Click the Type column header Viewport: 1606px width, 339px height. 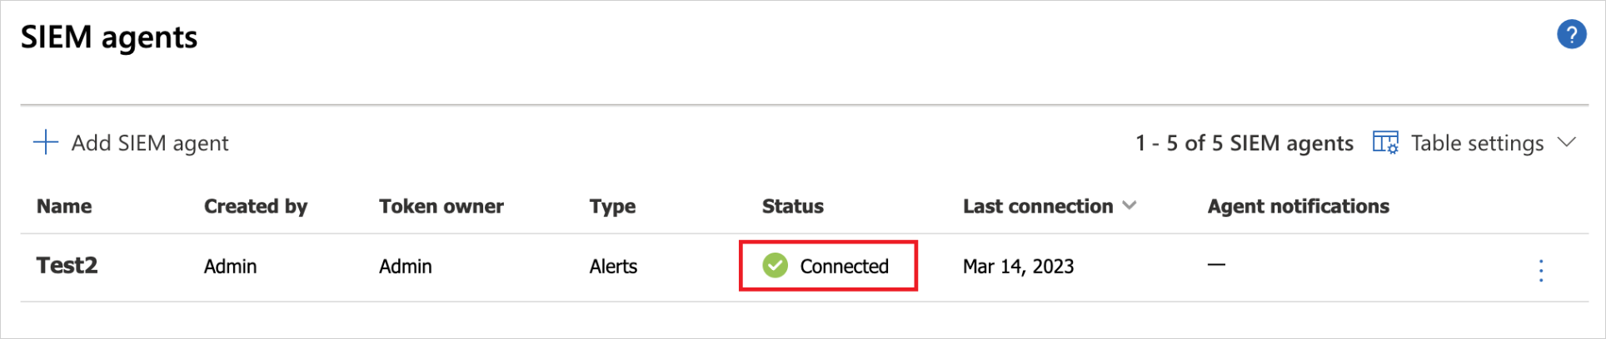click(x=612, y=206)
